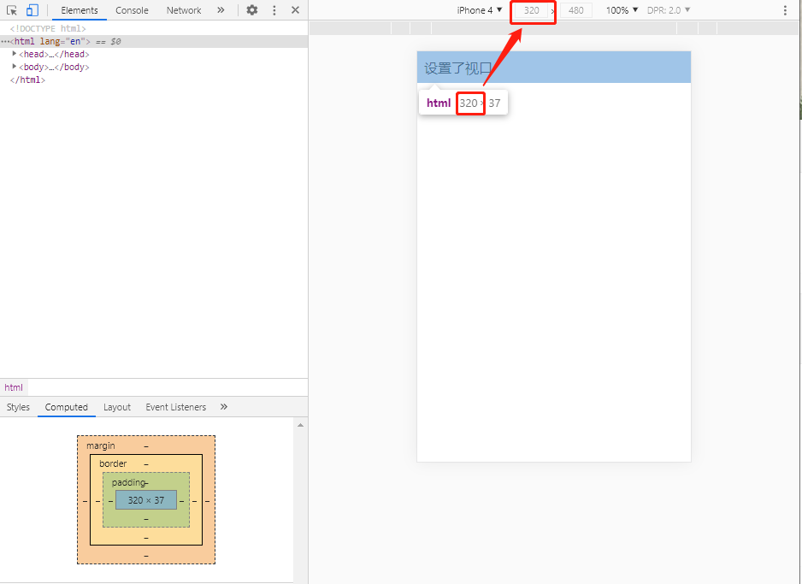This screenshot has height=584, width=802.
Task: Expand the head element node
Action: [x=15, y=54]
